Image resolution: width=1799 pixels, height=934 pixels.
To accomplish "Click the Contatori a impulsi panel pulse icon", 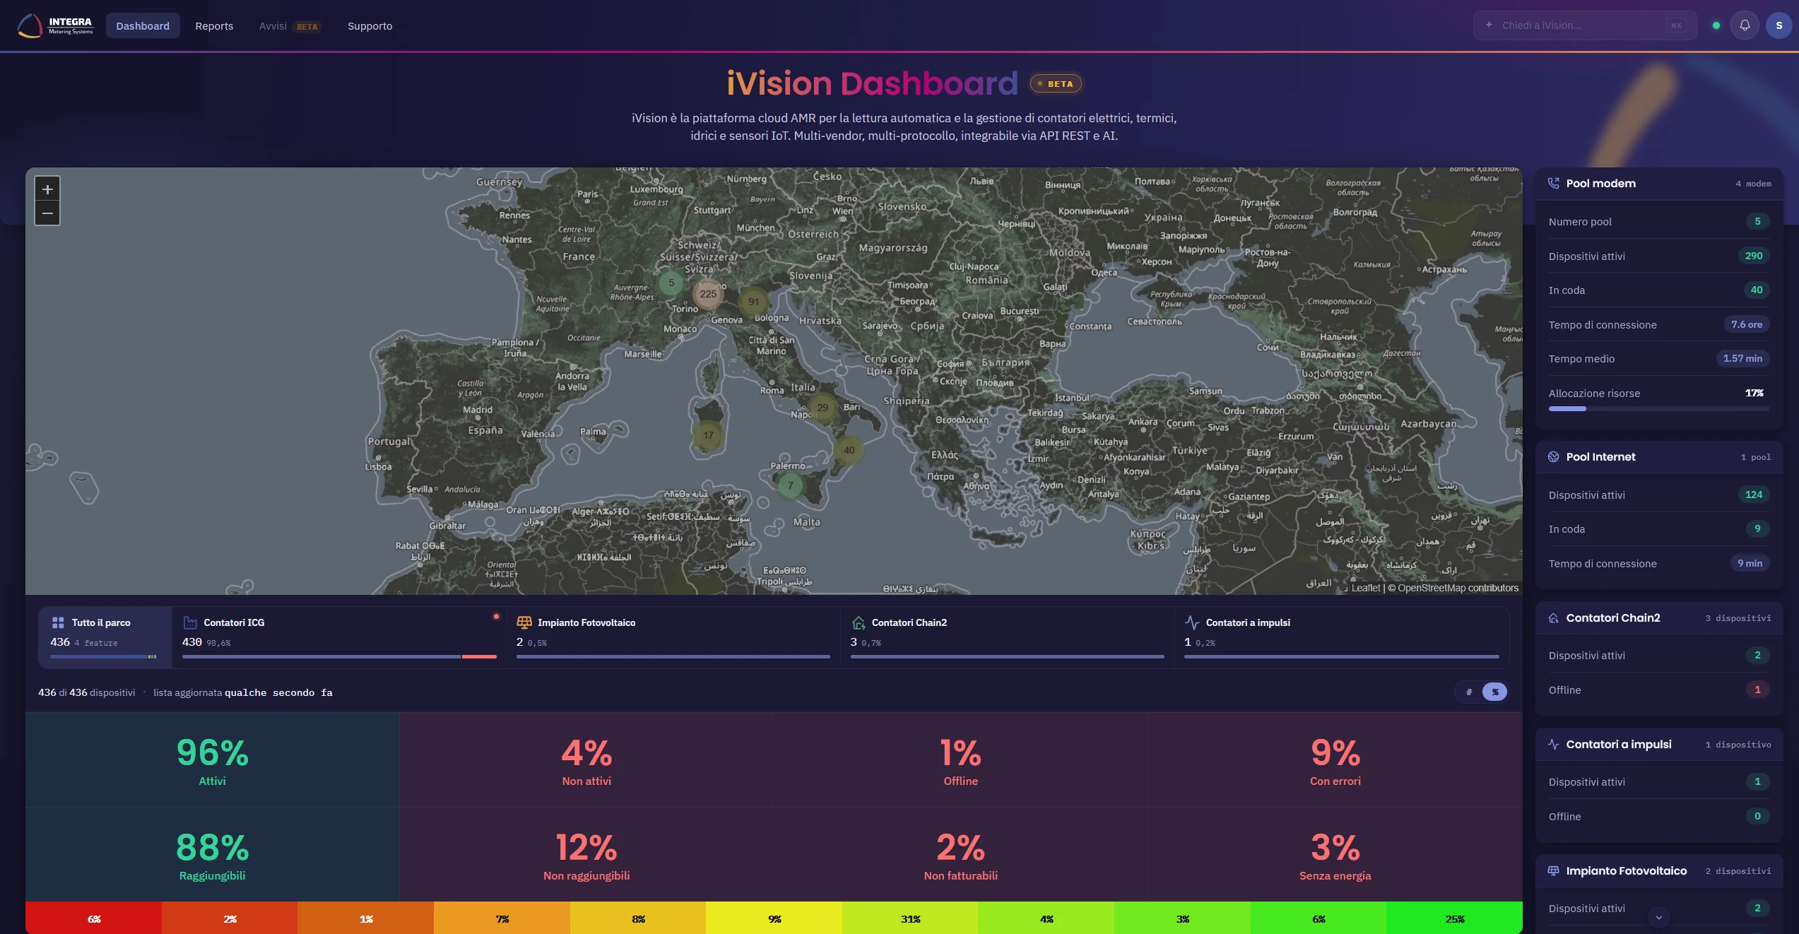I will pos(1553,744).
